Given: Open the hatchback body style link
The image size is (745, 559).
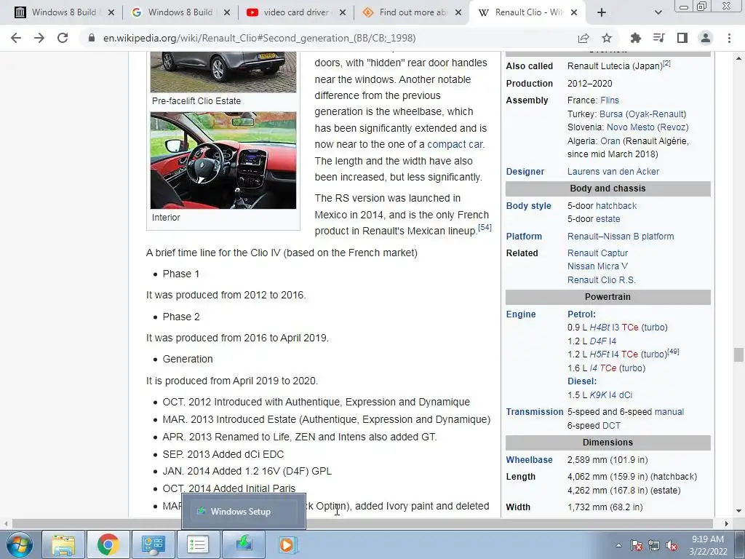Looking at the screenshot, I should pos(616,206).
